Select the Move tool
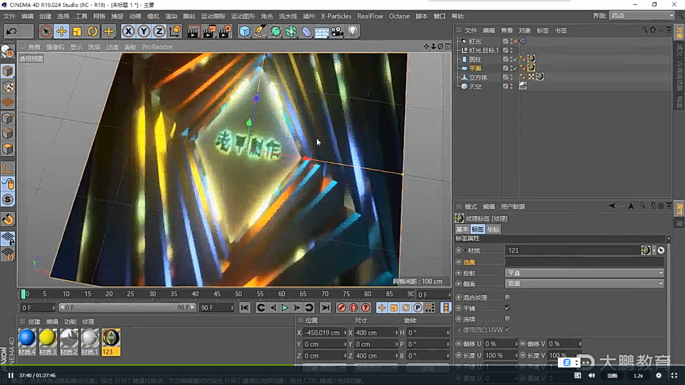 pyautogui.click(x=61, y=31)
